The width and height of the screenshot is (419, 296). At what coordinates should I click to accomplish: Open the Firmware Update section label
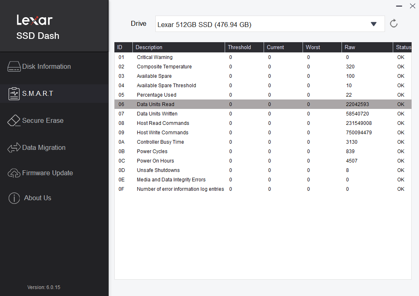point(48,173)
